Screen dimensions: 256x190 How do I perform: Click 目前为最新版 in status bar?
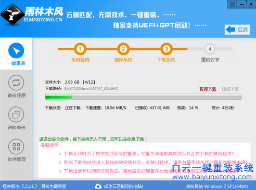(x=54, y=186)
